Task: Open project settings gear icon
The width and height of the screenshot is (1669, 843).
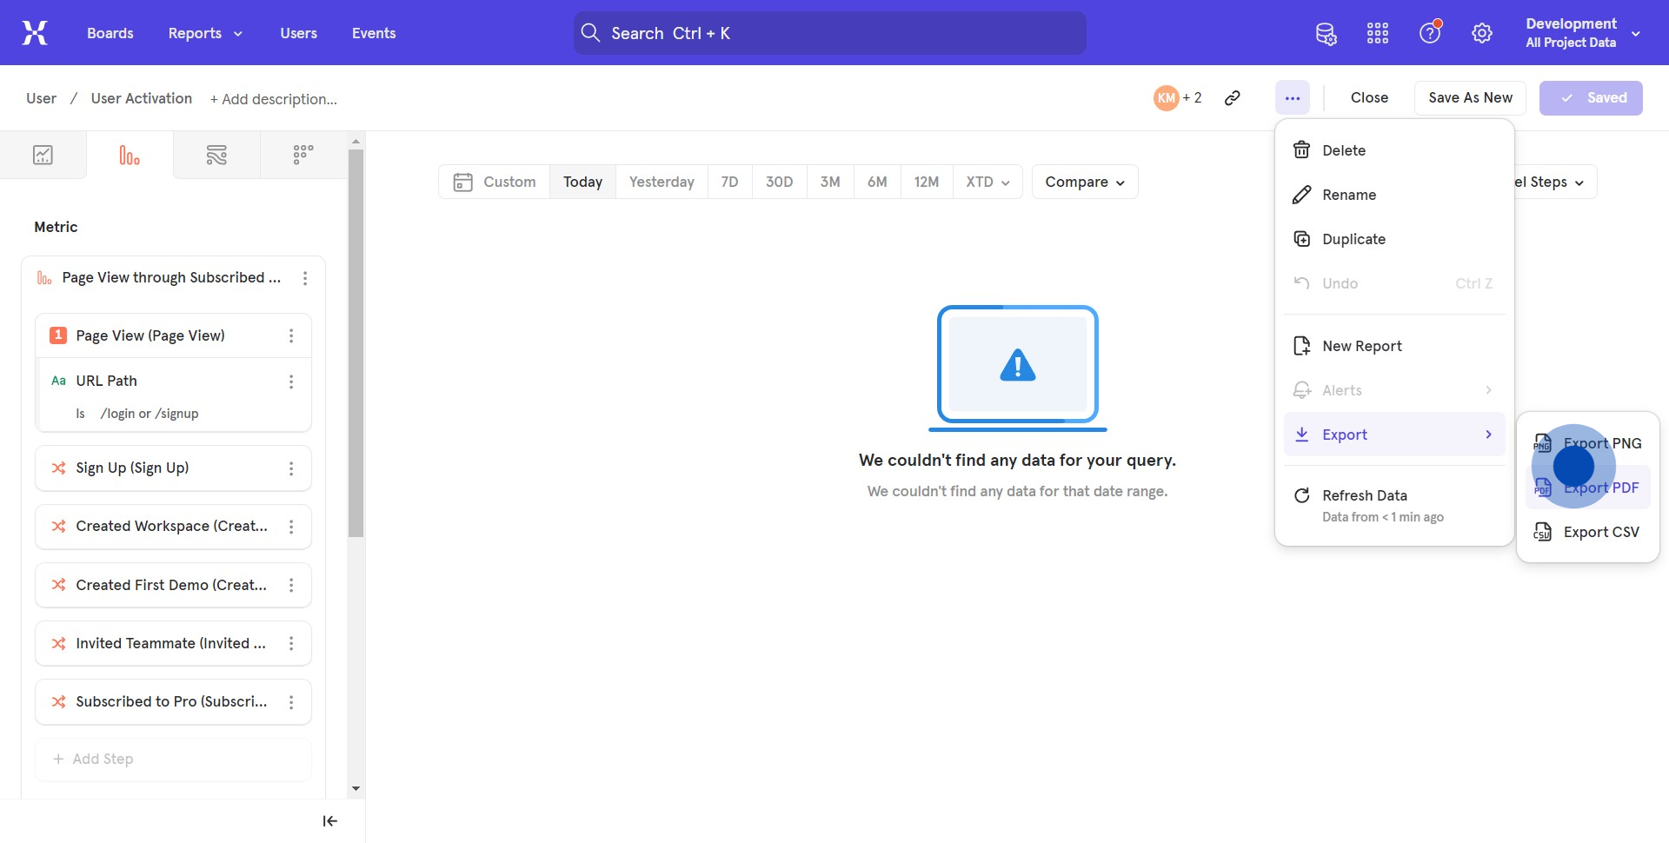Action: [1481, 33]
